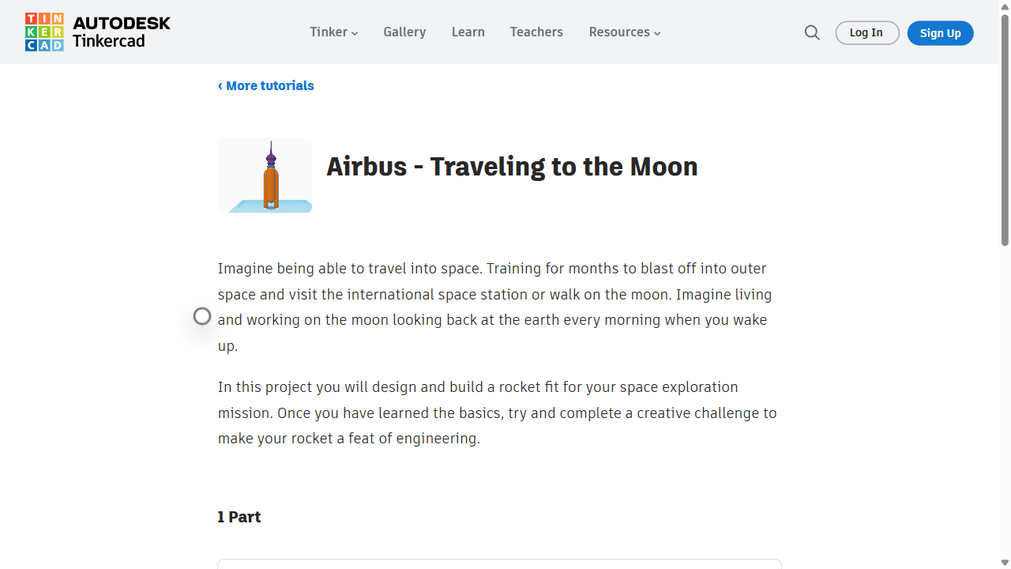This screenshot has height=569, width=1011.
Task: Click the rocket tutorial thumbnail image
Action: point(264,175)
